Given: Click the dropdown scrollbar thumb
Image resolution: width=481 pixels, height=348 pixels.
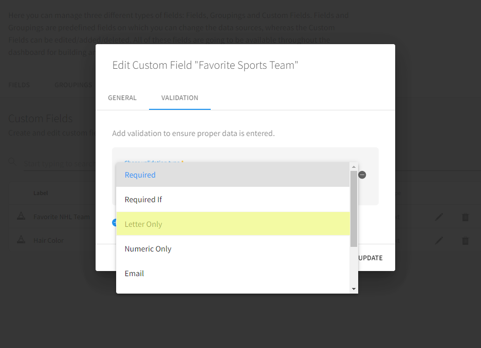Looking at the screenshot, I should pyautogui.click(x=354, y=209).
